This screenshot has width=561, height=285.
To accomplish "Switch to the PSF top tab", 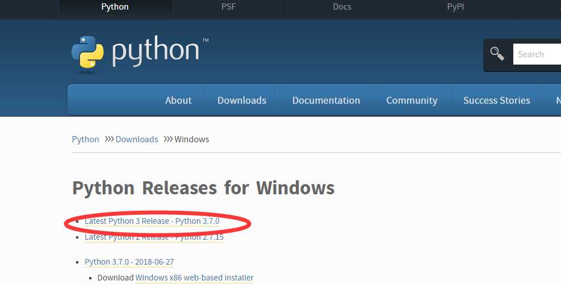I will [x=228, y=7].
